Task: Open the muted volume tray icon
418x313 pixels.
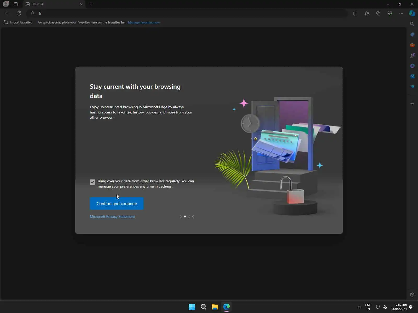Action: click(385, 307)
